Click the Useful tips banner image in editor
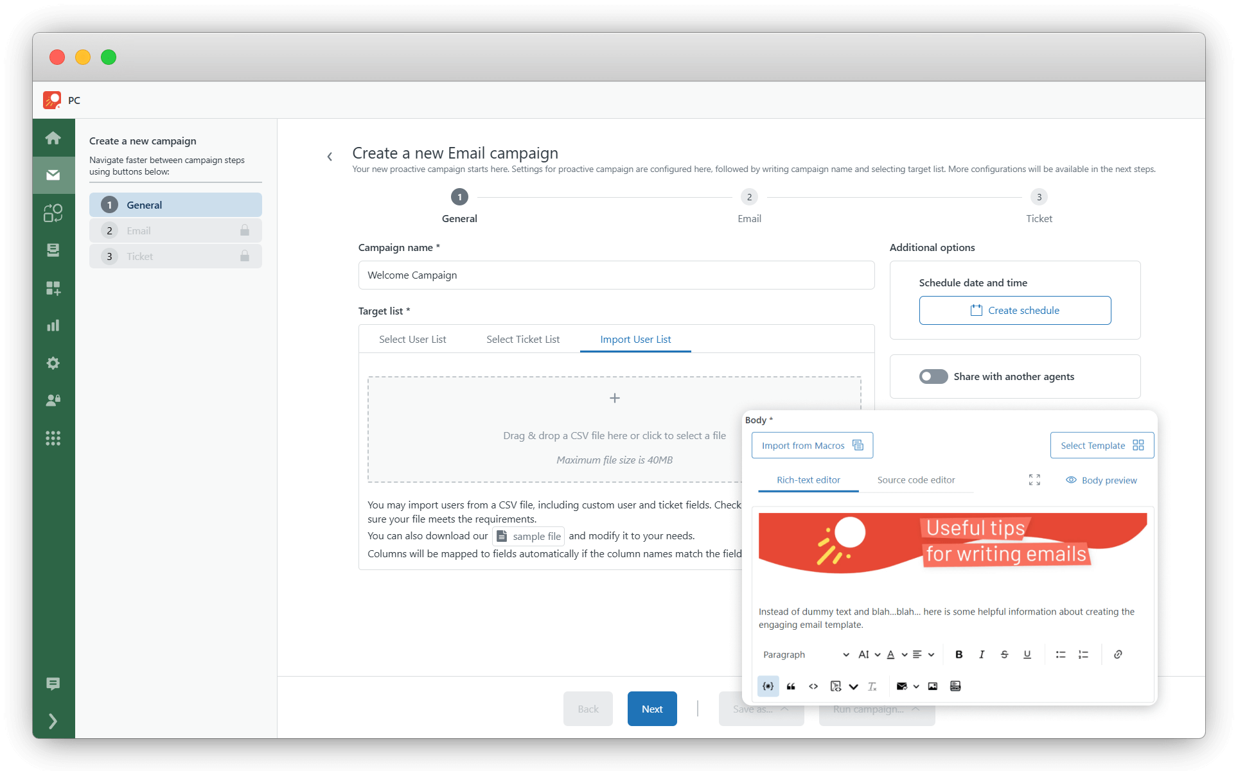 pos(953,543)
